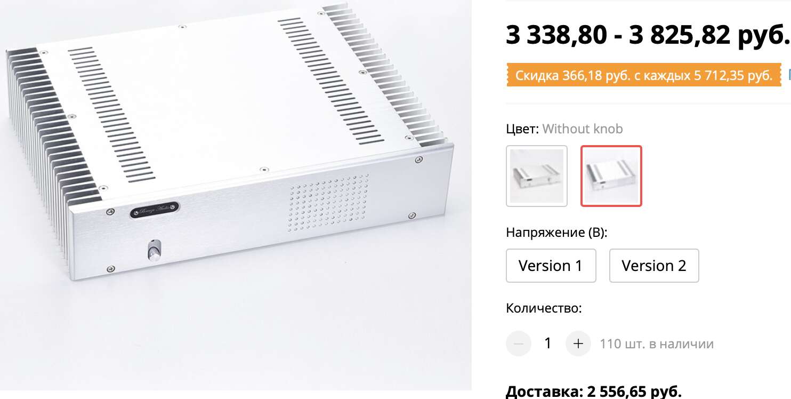Viewport: 791px width, 399px height.
Task: Click the quantity field showing 1
Action: (x=548, y=344)
